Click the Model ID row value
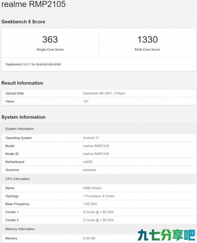The width and height of the screenshot is (197, 243). tap(96, 154)
